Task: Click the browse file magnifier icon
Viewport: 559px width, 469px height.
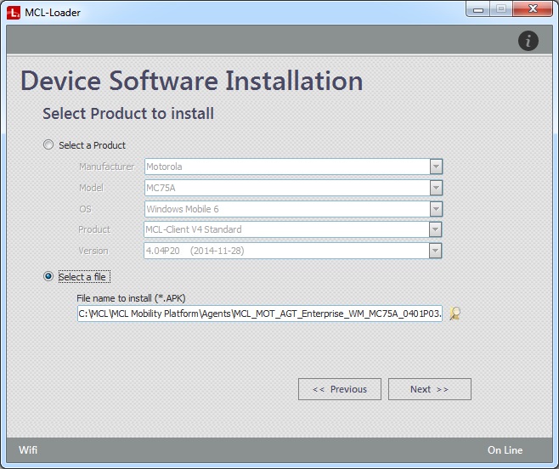Action: tap(455, 314)
